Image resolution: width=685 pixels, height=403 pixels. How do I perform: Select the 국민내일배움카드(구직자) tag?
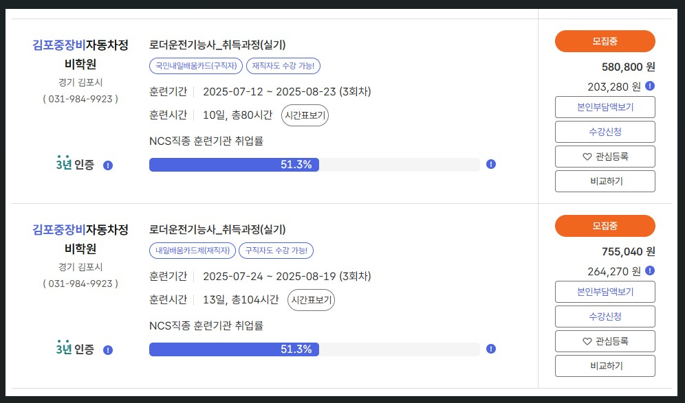[x=196, y=66]
